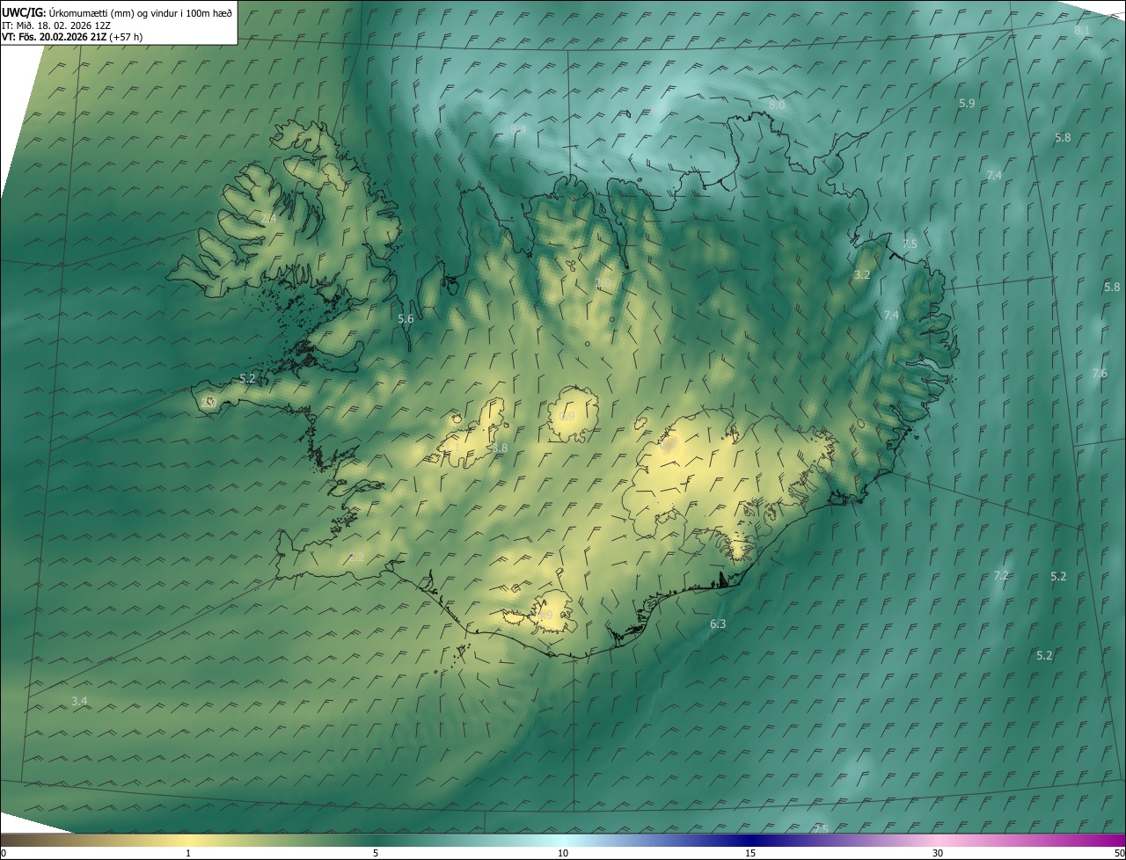Select the 3.4 value over the ocean
This screenshot has width=1126, height=860.
[x=79, y=702]
